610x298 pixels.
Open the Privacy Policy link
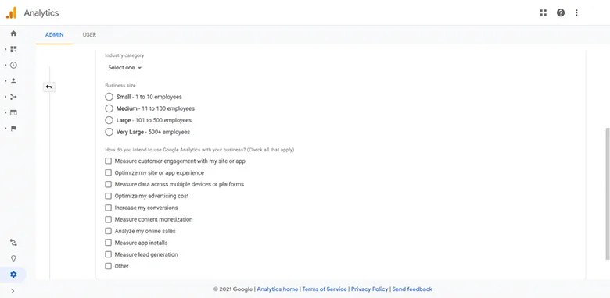click(x=370, y=289)
